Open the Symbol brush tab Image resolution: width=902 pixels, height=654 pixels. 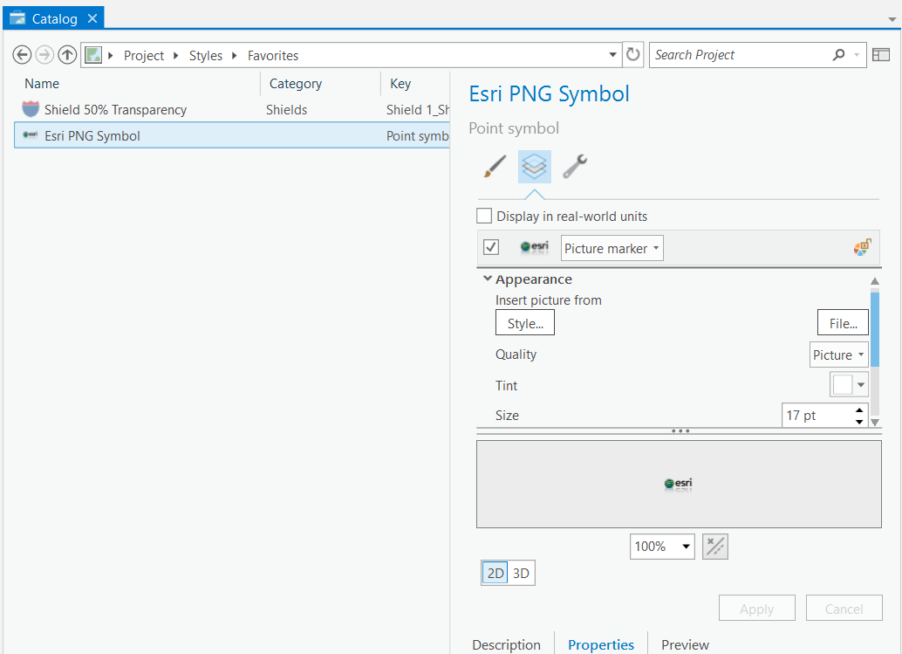(x=495, y=167)
